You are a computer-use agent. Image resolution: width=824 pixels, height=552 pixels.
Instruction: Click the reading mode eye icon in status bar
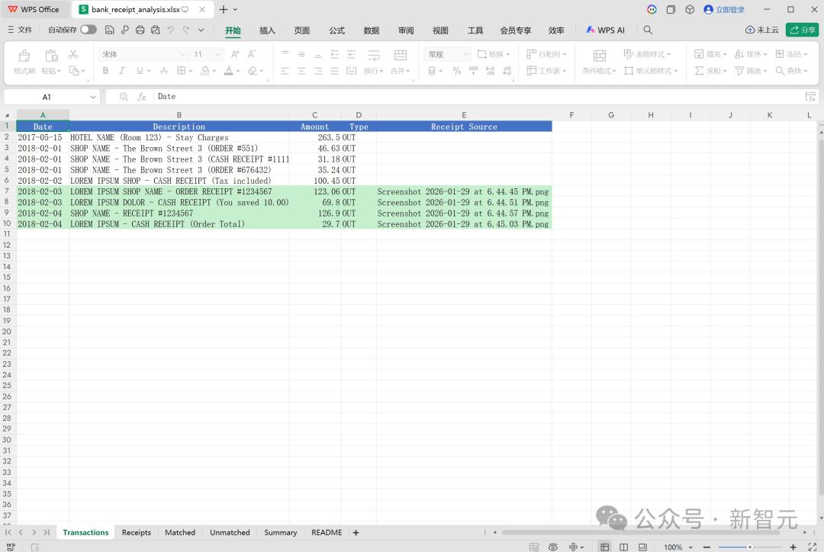click(553, 547)
